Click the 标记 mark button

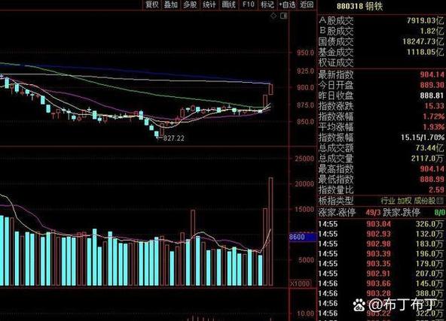click(x=267, y=5)
